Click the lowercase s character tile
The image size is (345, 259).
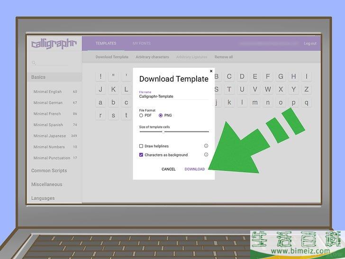[113, 115]
